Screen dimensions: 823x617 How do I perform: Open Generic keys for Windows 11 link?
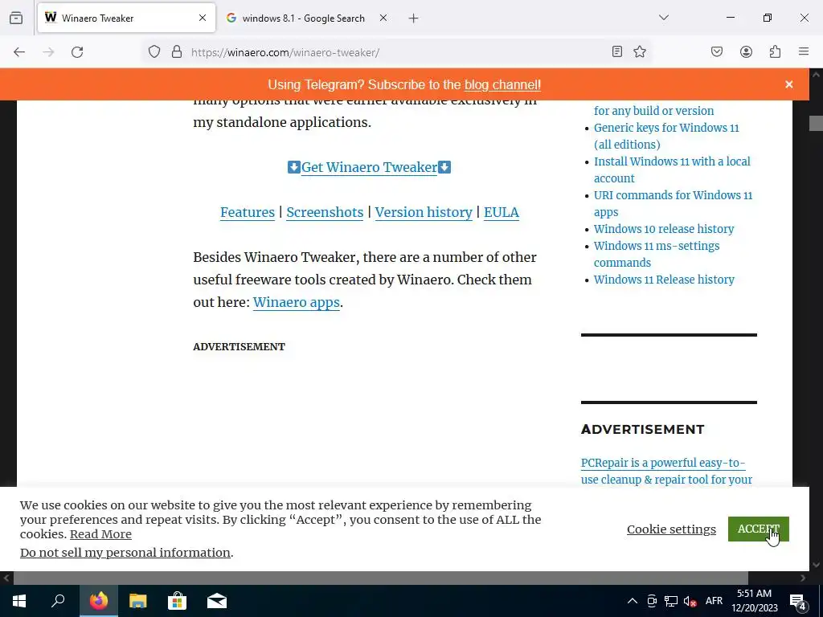(x=666, y=136)
